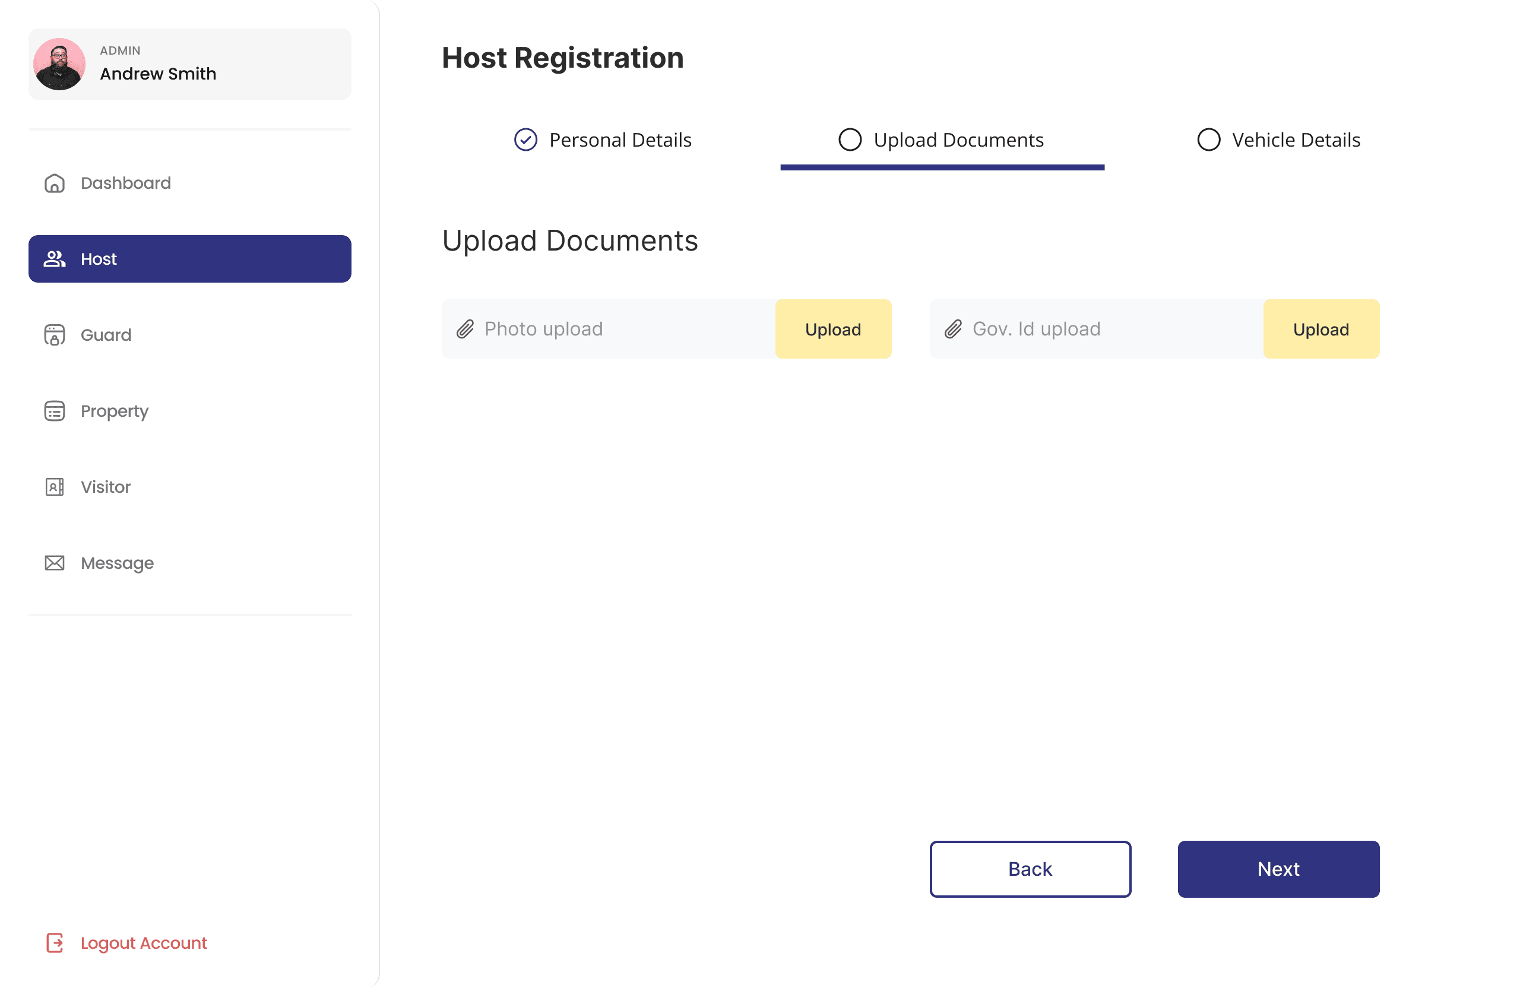The width and height of the screenshot is (1520, 988).
Task: Click the Visitor contact icon
Action: pos(54,487)
